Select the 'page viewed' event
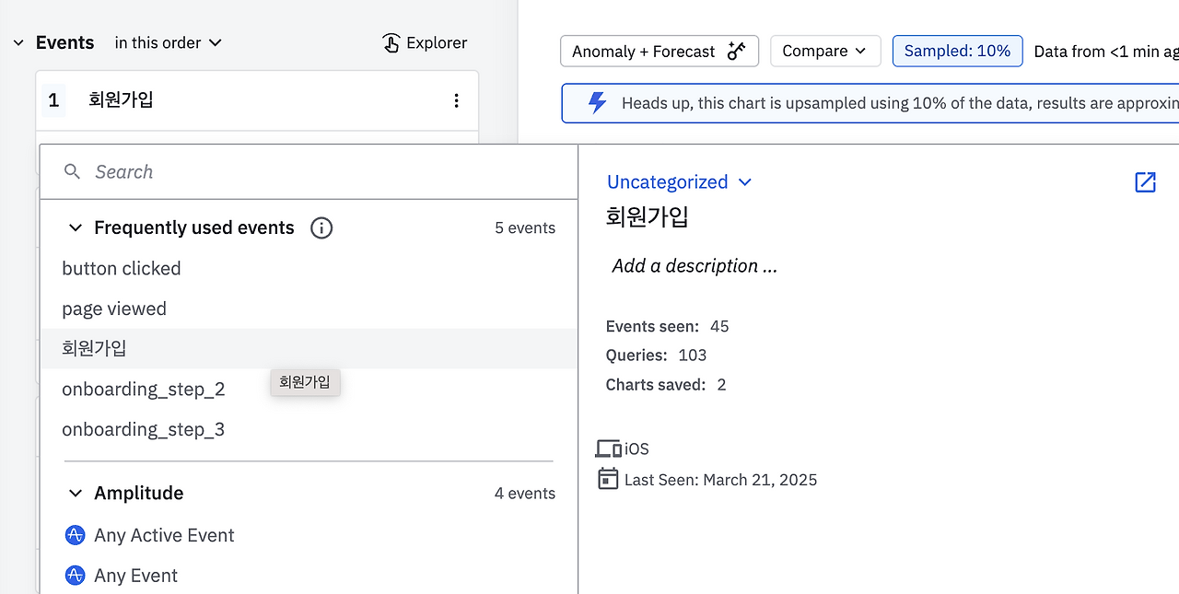1179x594 pixels. pos(114,309)
